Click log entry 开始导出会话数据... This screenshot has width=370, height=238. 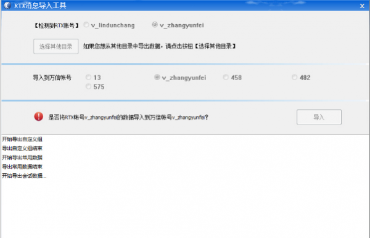coord(24,176)
